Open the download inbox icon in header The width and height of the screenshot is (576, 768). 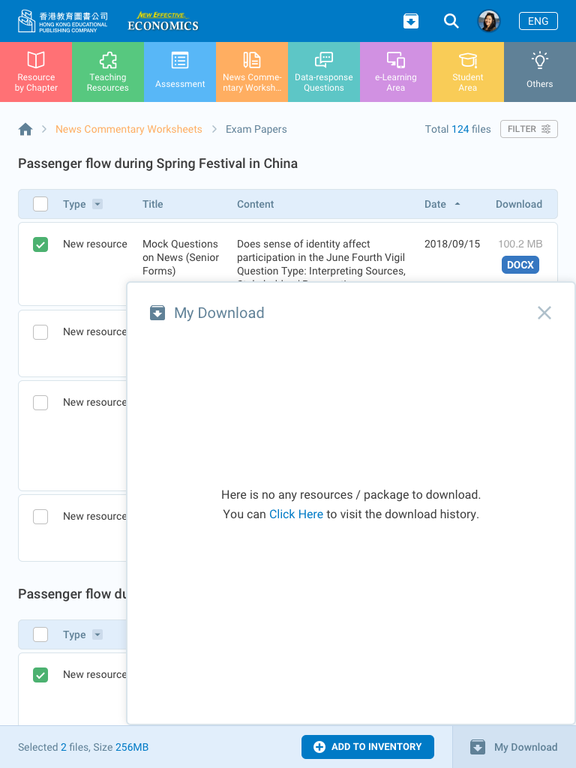(x=411, y=21)
